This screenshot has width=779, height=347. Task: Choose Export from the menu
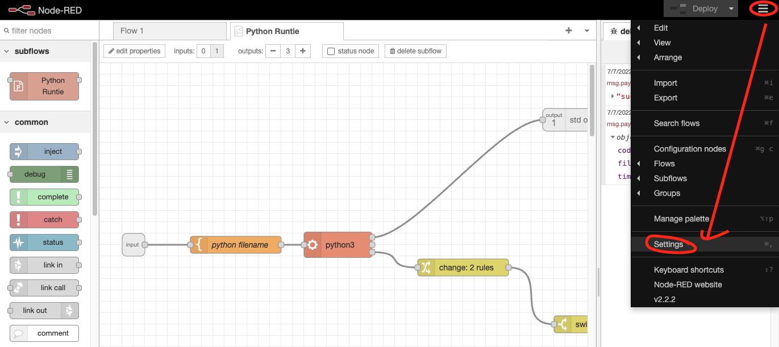coord(705,98)
